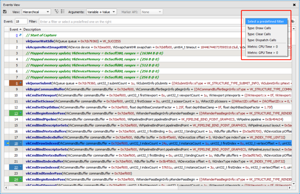300x194 pixels.
Task: Click the horizontal scrollbar thumb
Action: pyautogui.click(x=93, y=188)
